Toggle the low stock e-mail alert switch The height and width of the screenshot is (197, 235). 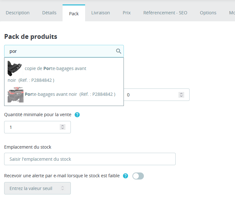click(x=138, y=176)
